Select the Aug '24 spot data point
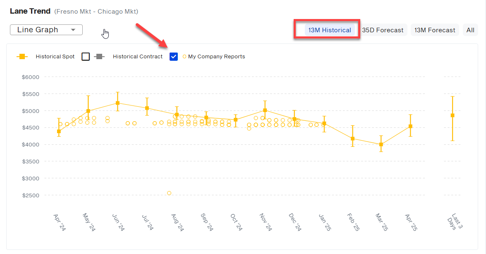The width and height of the screenshot is (486, 254). tap(177, 115)
